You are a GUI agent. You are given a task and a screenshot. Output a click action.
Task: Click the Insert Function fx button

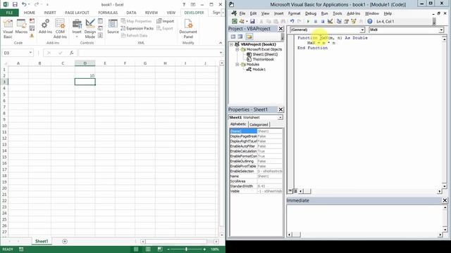click(71, 53)
